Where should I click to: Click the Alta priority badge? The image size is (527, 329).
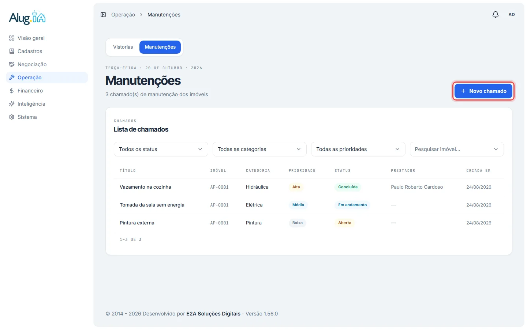tap(296, 187)
